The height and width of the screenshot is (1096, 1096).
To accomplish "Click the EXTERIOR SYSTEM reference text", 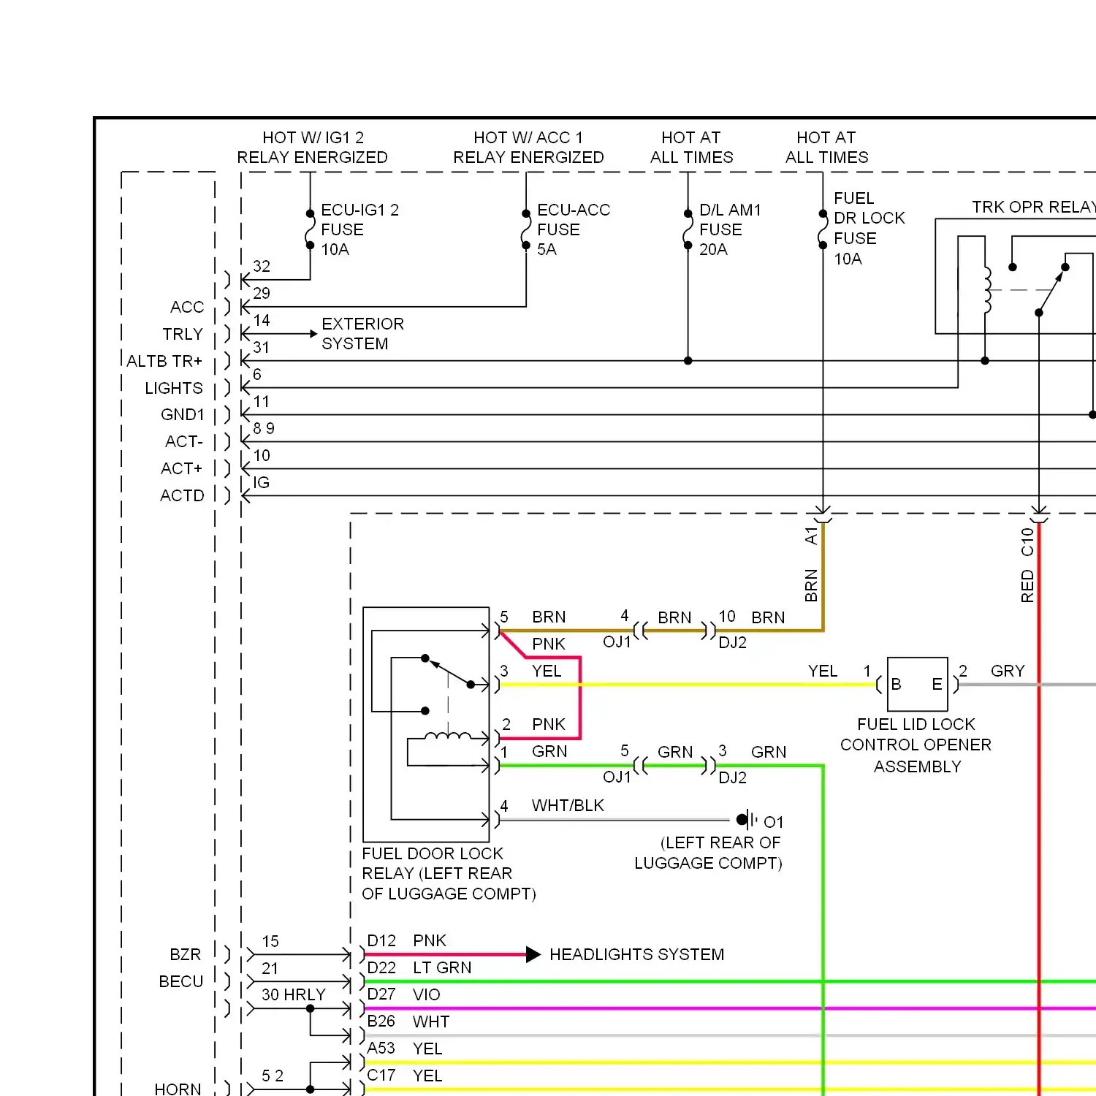I will [x=362, y=333].
